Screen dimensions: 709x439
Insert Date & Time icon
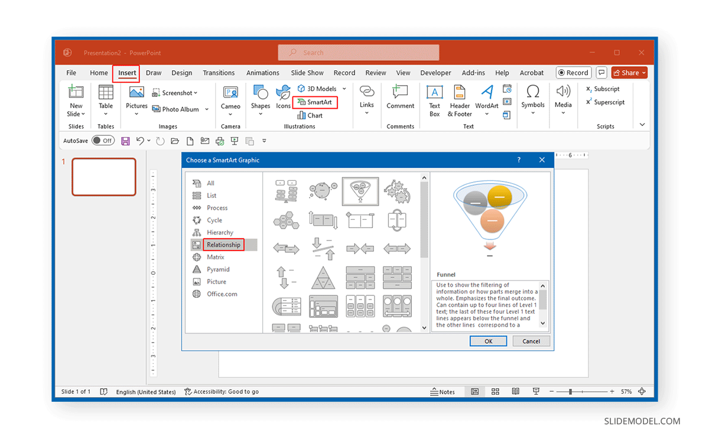tap(507, 89)
